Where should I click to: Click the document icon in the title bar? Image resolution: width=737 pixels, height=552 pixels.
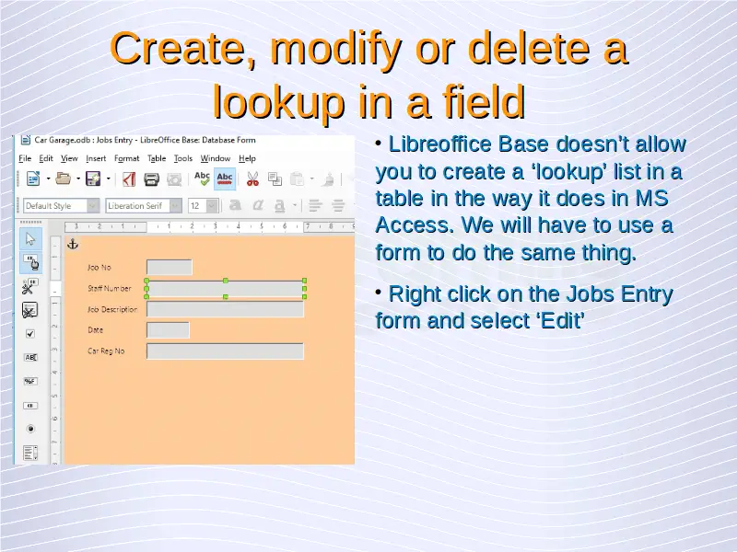point(26,140)
